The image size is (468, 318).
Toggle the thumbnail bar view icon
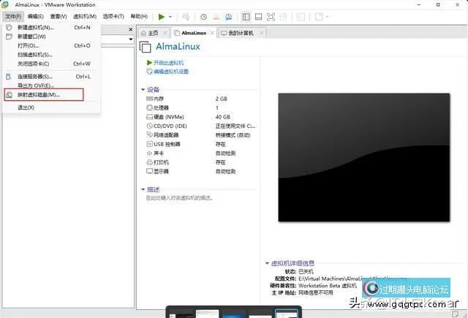tap(258, 17)
